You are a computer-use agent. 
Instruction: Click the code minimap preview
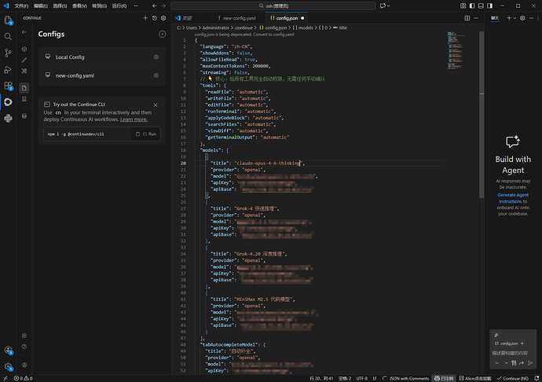pos(456,50)
